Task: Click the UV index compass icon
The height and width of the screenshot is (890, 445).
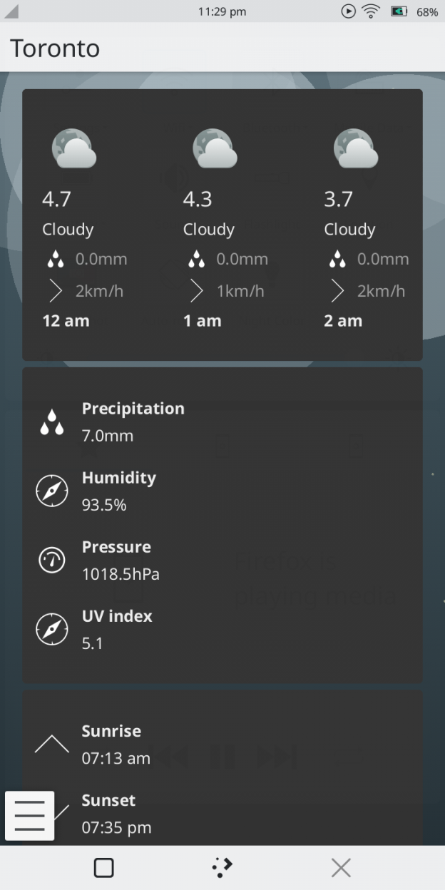Action: (52, 630)
